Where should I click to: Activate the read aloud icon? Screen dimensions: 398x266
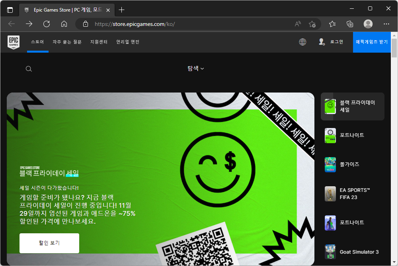(x=298, y=24)
